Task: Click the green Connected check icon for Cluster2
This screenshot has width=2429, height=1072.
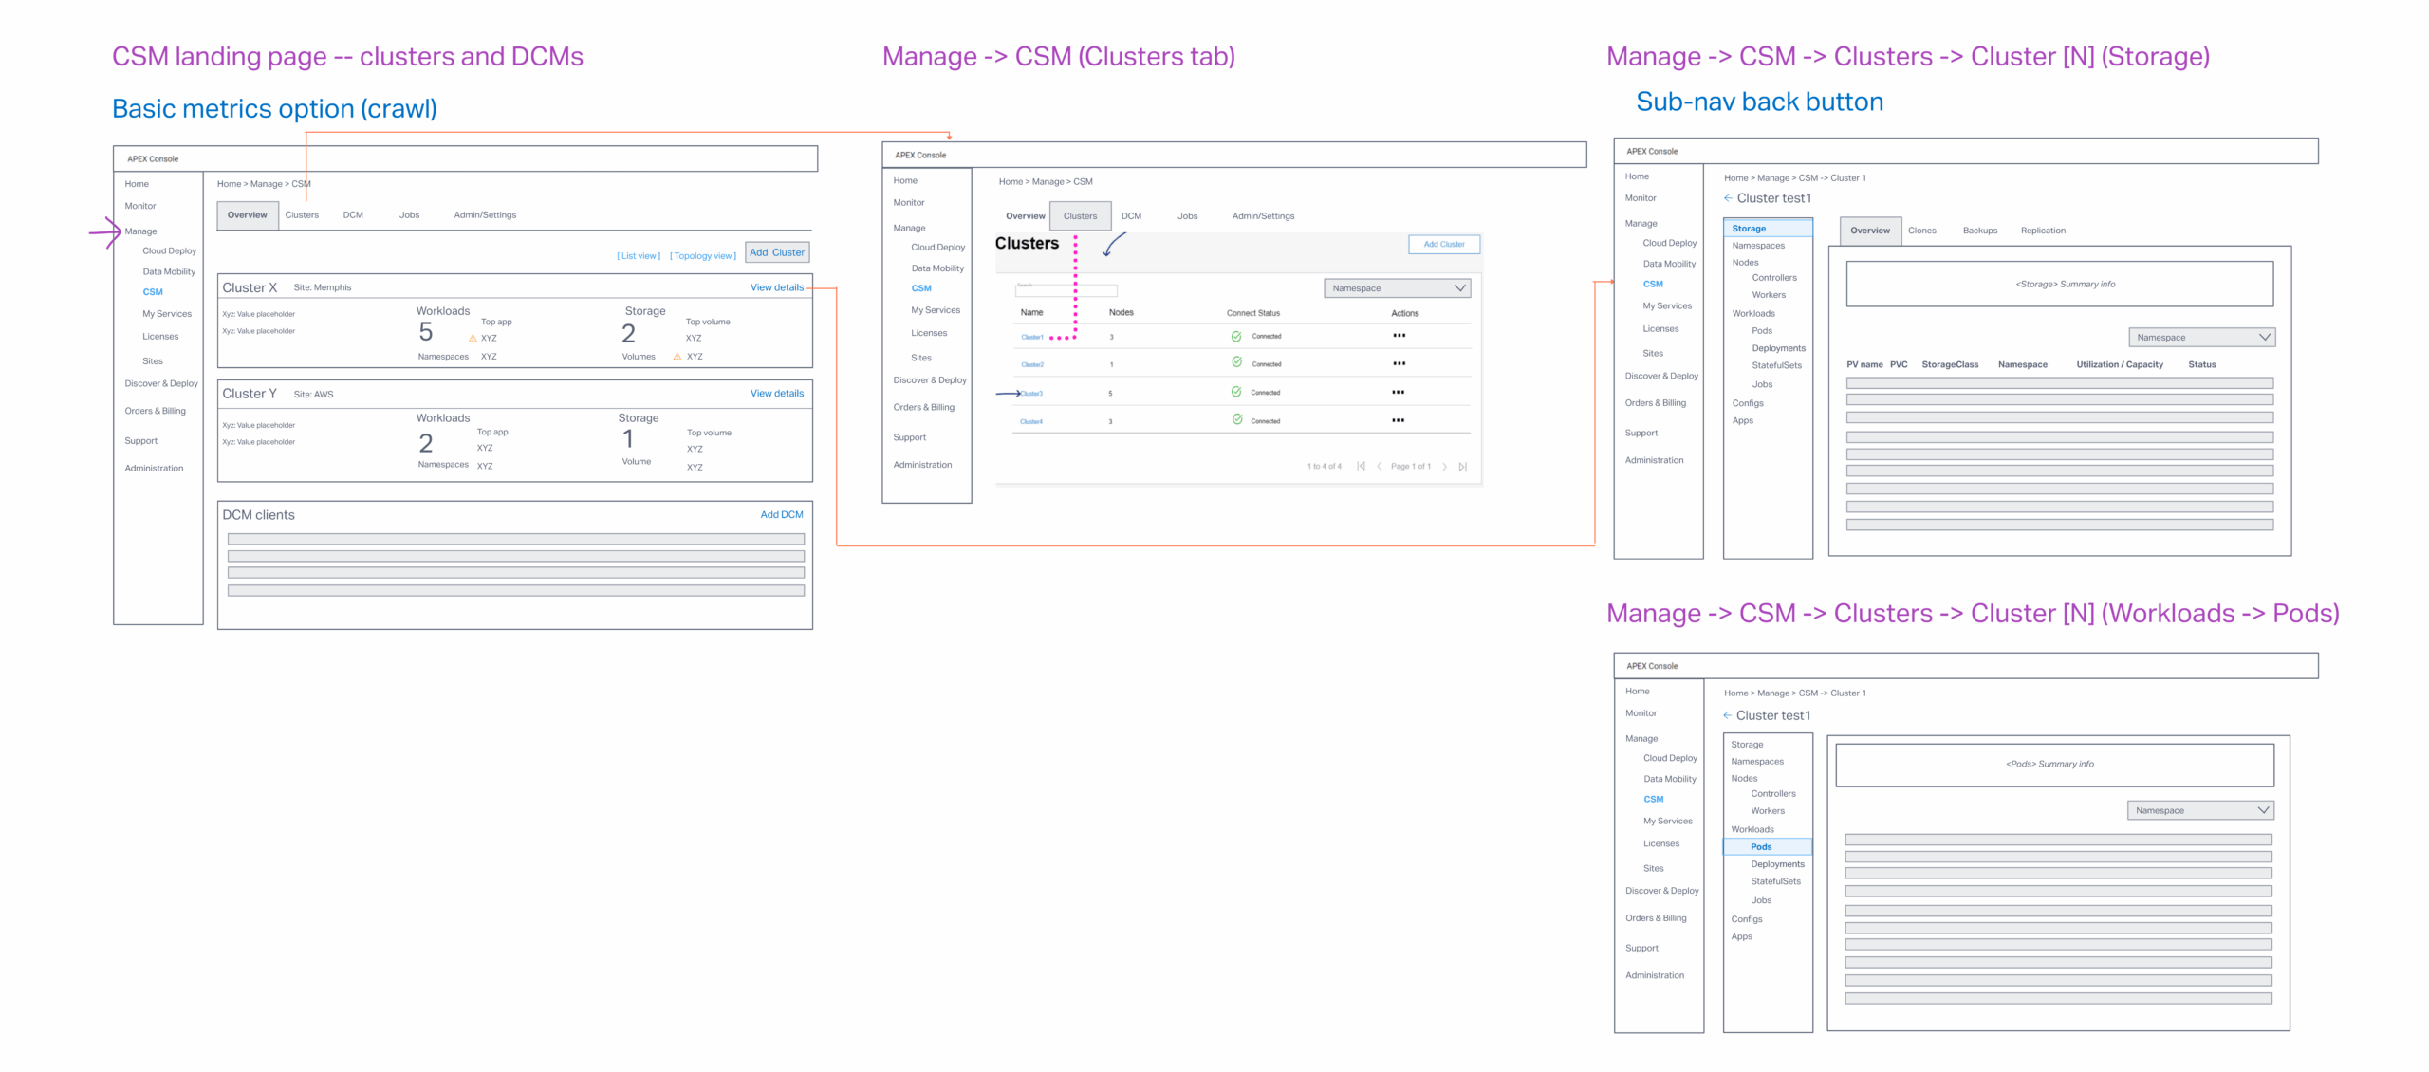Action: pyautogui.click(x=1236, y=362)
